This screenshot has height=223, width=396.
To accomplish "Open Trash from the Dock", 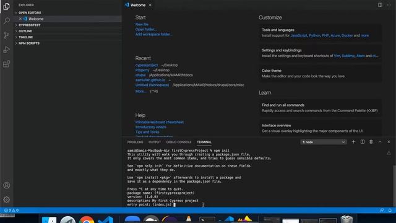I will coord(346,219).
